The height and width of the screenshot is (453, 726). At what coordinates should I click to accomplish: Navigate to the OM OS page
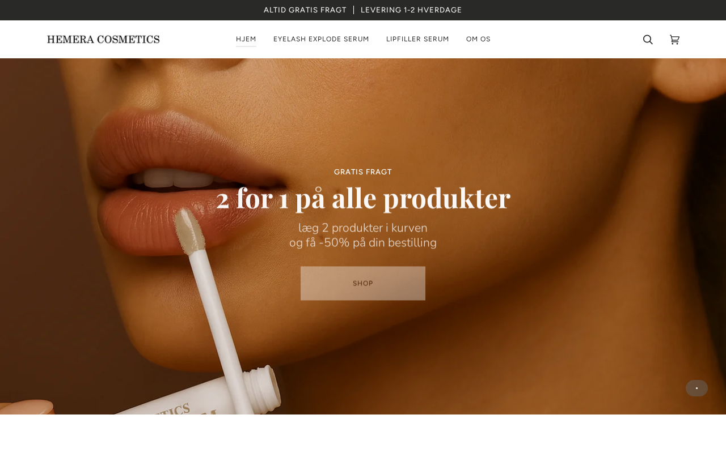tap(478, 39)
